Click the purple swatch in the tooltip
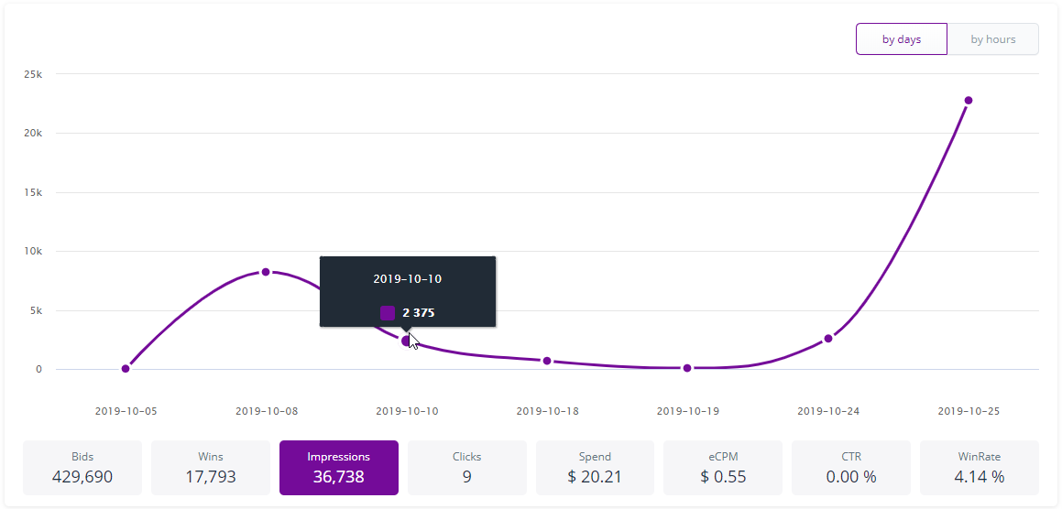This screenshot has width=1062, height=509. [x=388, y=313]
